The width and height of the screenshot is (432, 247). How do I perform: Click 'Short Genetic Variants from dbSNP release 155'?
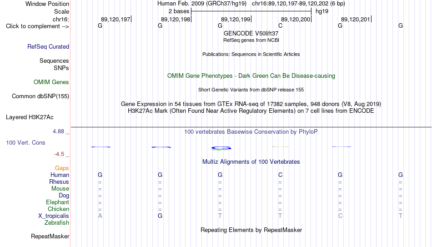pyautogui.click(x=251, y=90)
